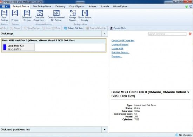The height and width of the screenshot is (137, 193).
Task: Open the Schedule tab
Action: 105,6
